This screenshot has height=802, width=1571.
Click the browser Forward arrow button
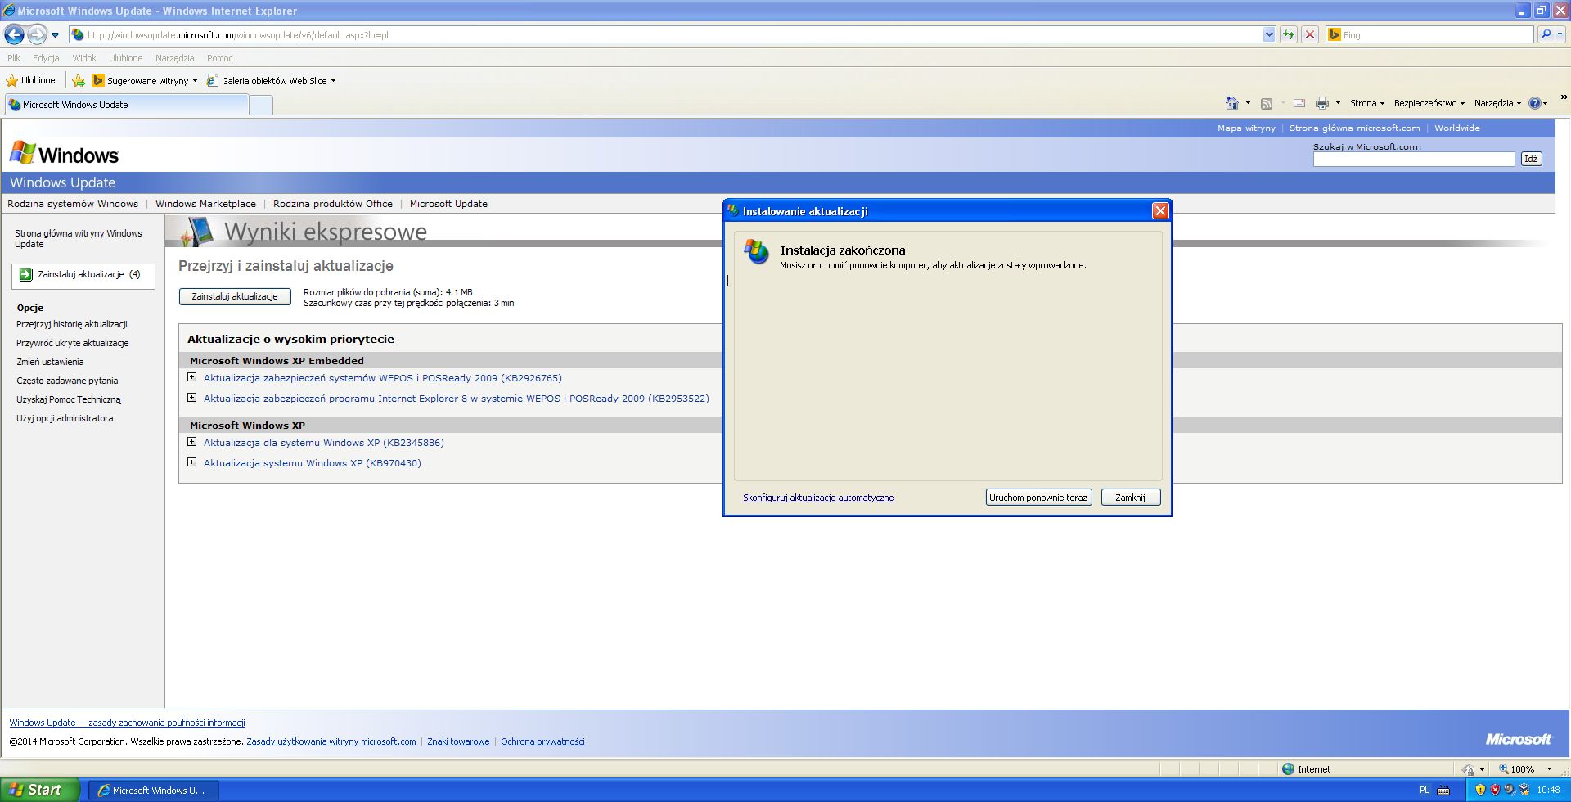click(37, 34)
